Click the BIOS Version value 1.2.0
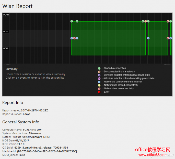Image resolution: width=175 pixels, height=159 pixels. coord(21,144)
